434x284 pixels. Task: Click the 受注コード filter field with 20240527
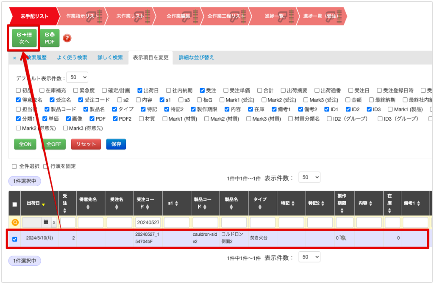coord(148,222)
